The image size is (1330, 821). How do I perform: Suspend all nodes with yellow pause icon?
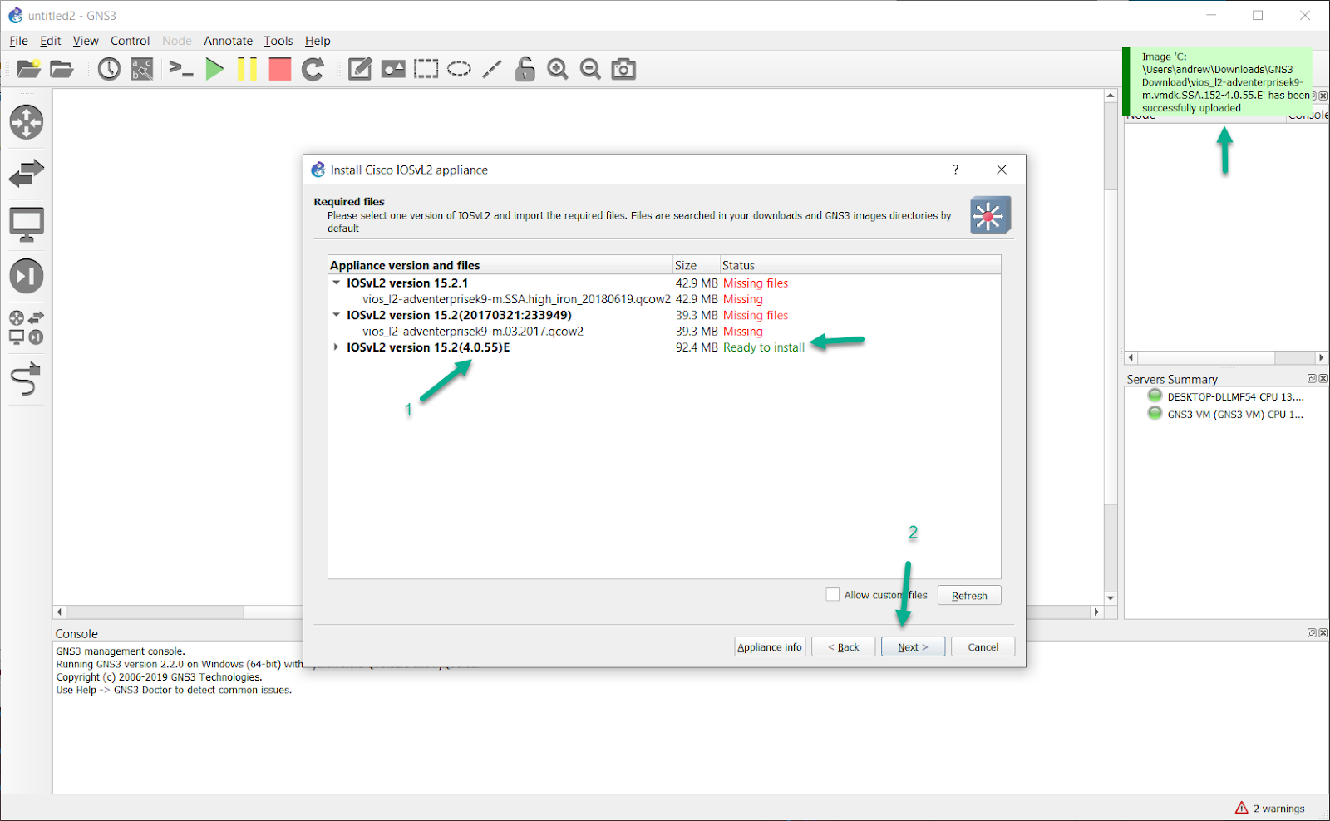coord(247,69)
